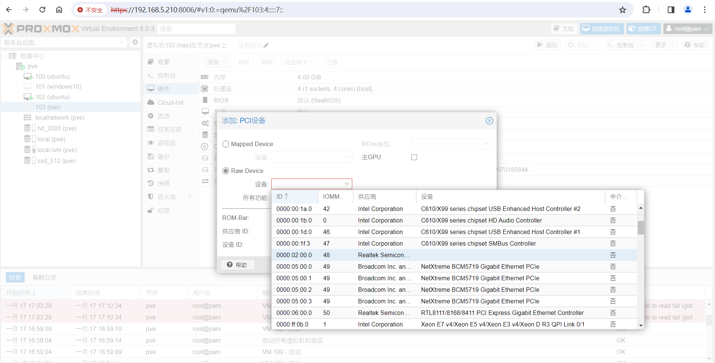Toggle the primary GPU checkbox
This screenshot has height=363, width=715.
[x=414, y=157]
